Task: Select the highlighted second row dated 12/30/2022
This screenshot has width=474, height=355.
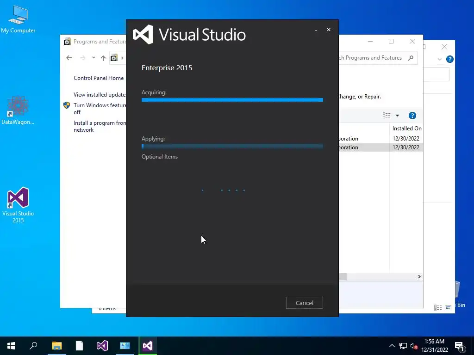Action: (x=380, y=147)
